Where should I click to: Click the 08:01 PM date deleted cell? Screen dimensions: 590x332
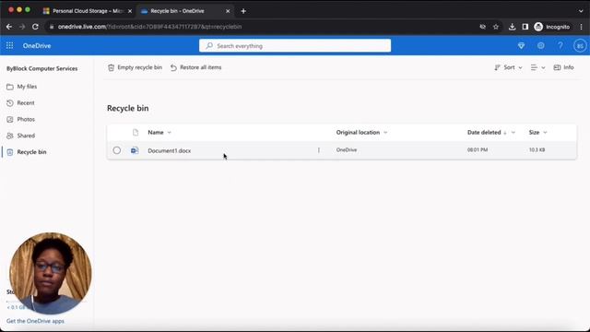(478, 149)
